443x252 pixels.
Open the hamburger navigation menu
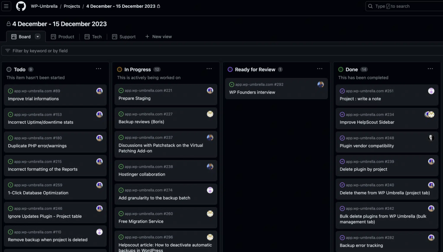[6, 6]
